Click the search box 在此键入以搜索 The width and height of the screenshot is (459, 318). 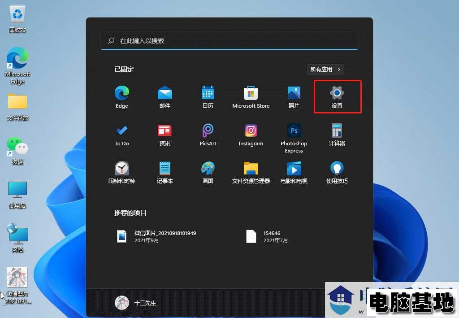tap(229, 41)
